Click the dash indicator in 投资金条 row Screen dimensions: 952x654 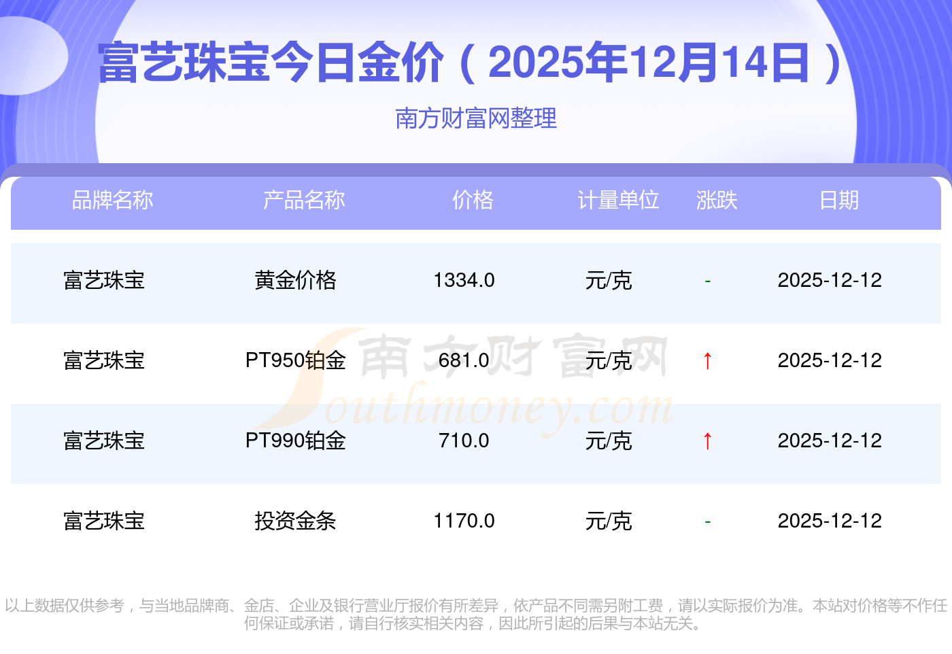(708, 521)
